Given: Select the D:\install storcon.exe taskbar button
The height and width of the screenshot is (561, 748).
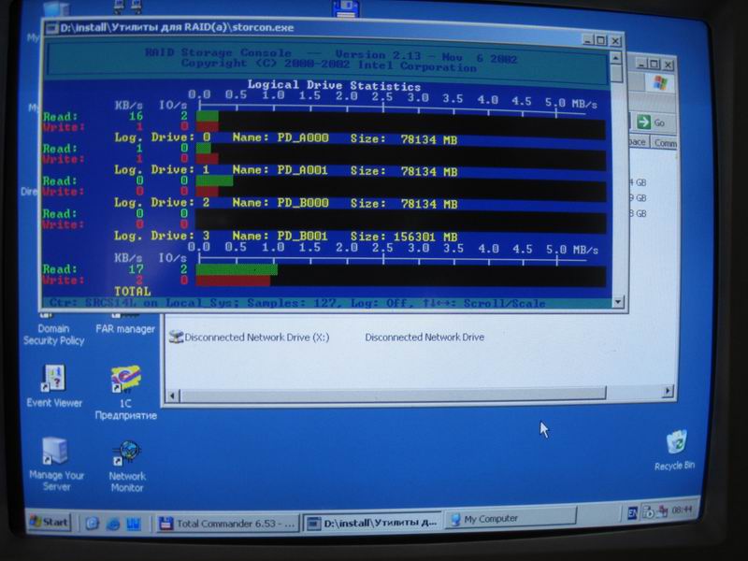Looking at the screenshot, I should click(x=372, y=523).
